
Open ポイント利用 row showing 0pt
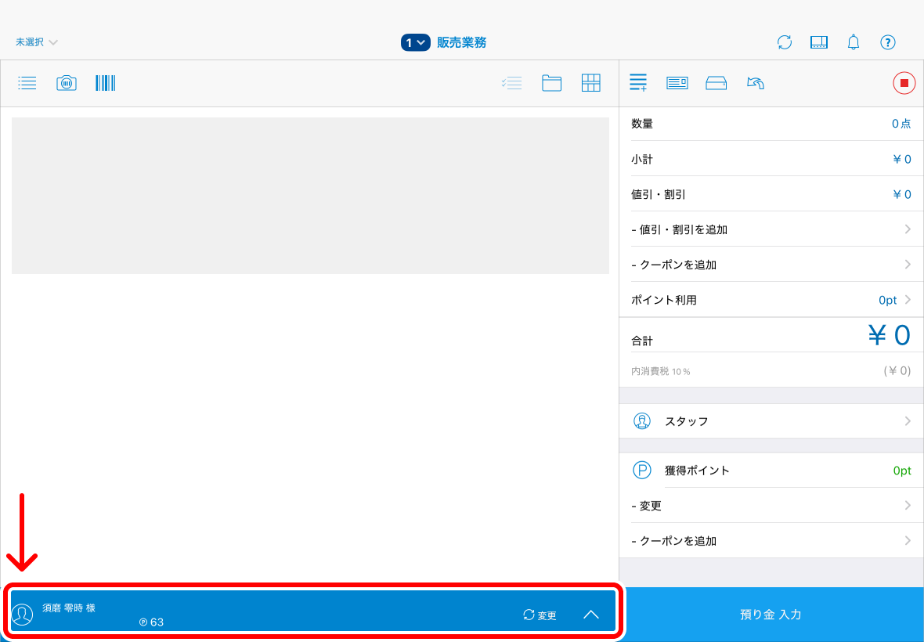pyautogui.click(x=771, y=300)
